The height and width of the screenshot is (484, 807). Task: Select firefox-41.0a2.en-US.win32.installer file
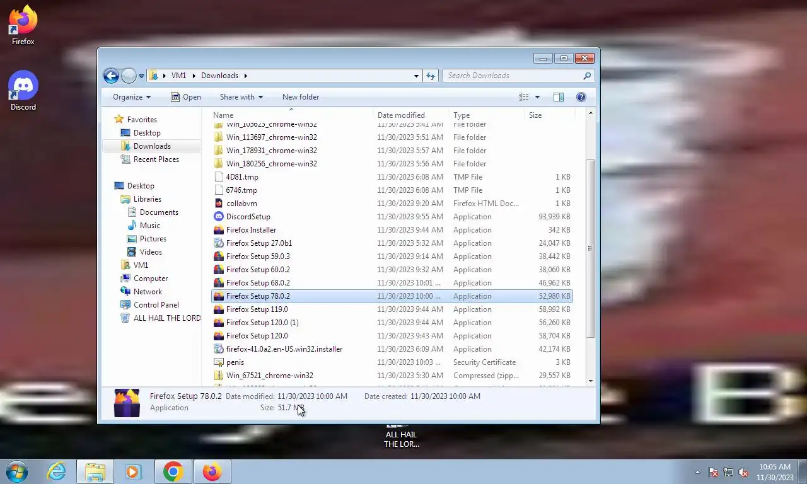pos(392,349)
